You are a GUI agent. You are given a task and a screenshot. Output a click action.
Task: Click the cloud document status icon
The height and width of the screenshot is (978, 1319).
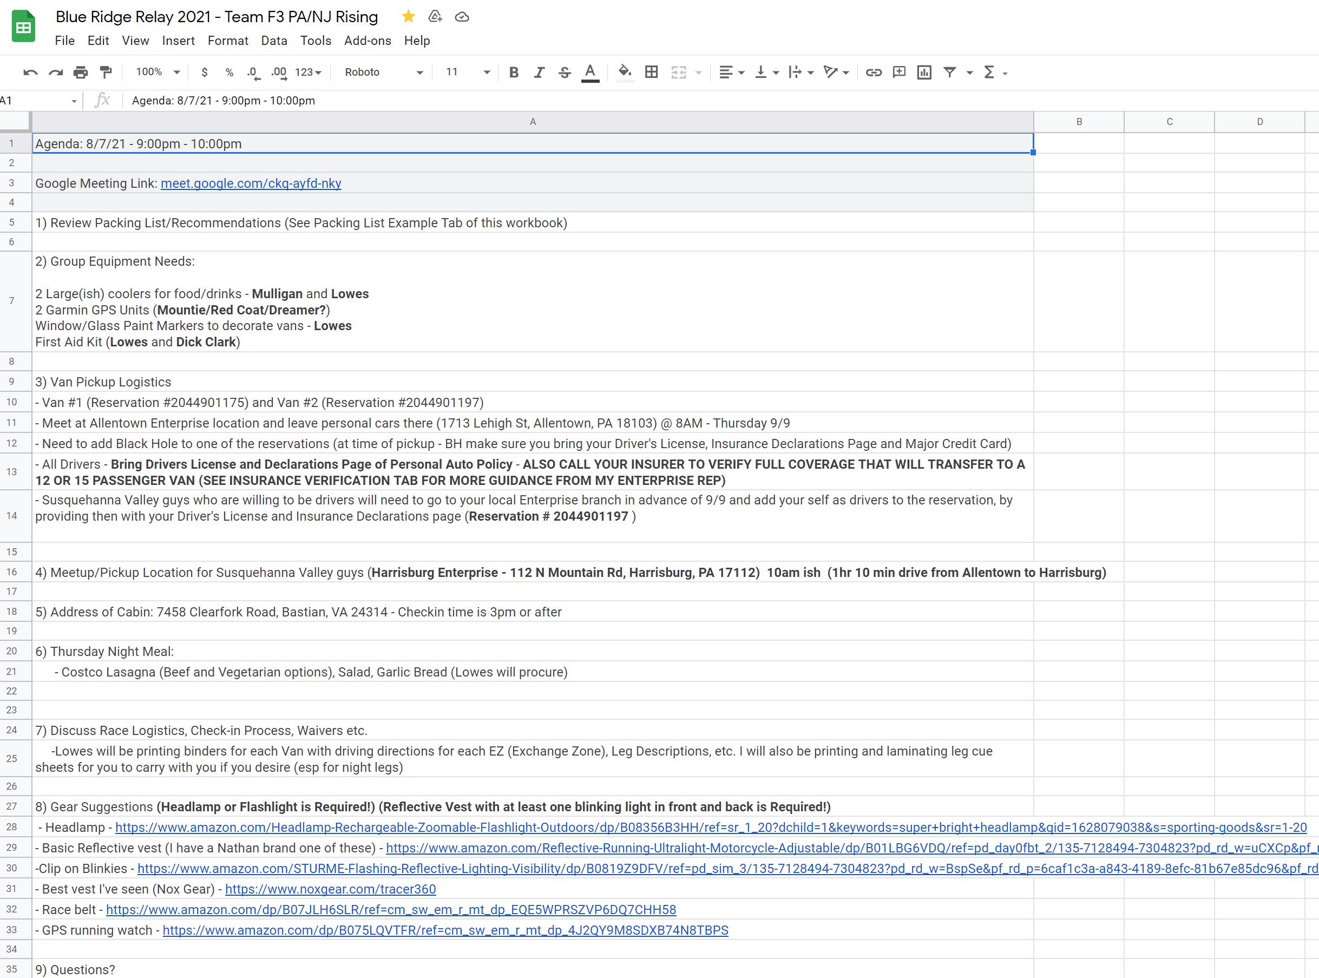462,17
